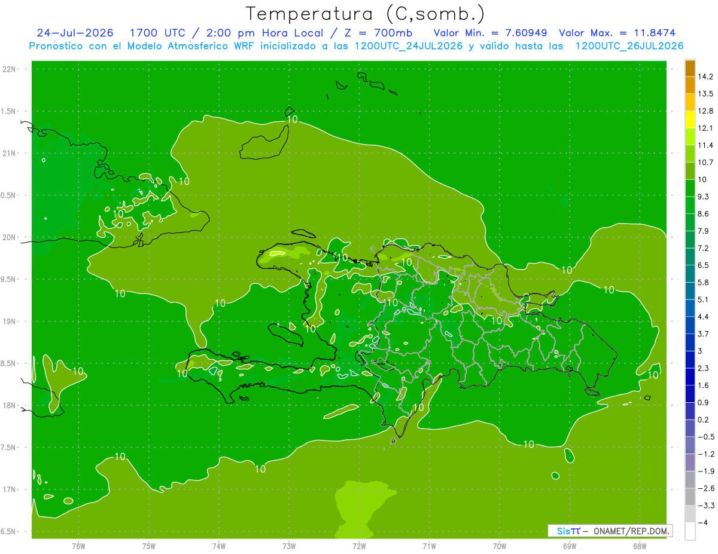Click the "75W" longitude label

coord(149,546)
